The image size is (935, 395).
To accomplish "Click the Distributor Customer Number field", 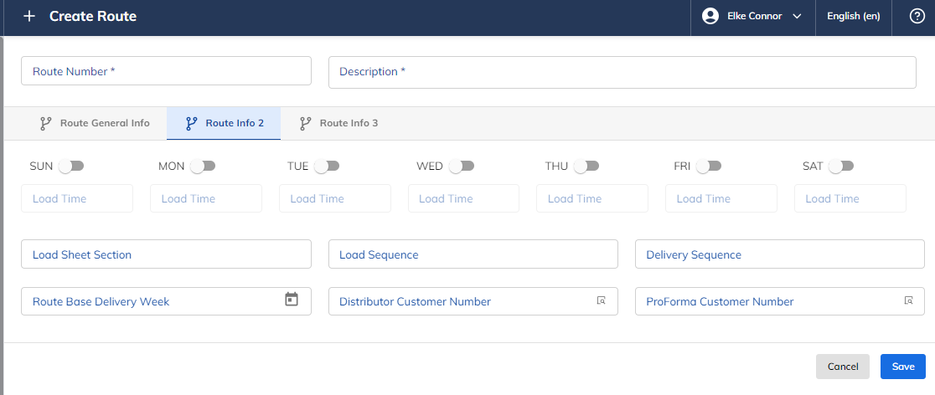I will pos(473,301).
